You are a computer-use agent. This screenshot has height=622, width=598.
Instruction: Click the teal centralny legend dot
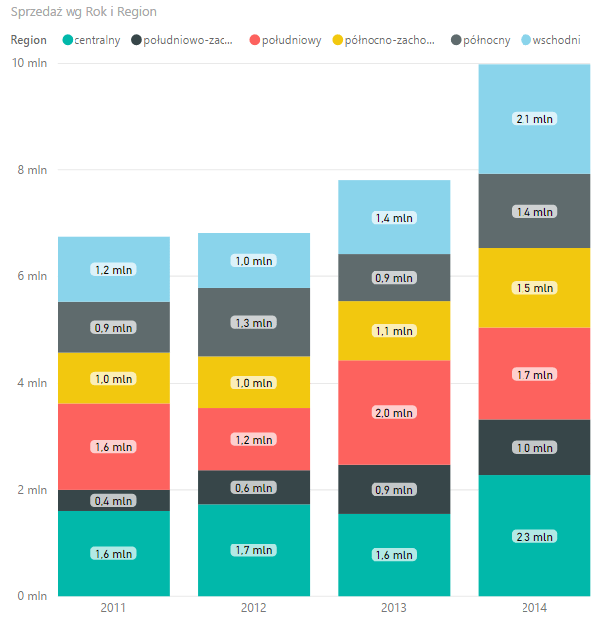pyautogui.click(x=67, y=40)
